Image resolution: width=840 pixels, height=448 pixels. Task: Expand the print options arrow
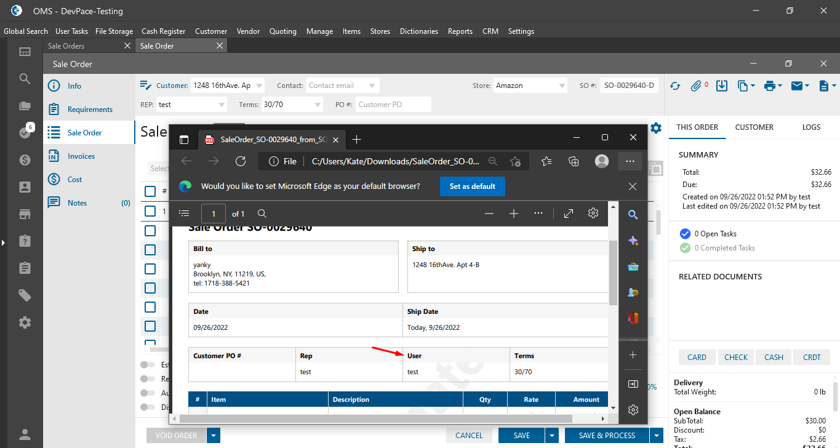[x=780, y=86]
